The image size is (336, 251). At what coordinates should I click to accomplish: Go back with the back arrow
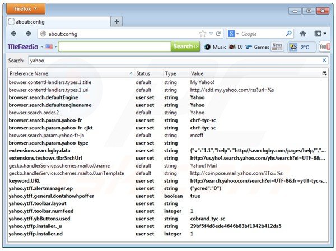tap(13, 34)
